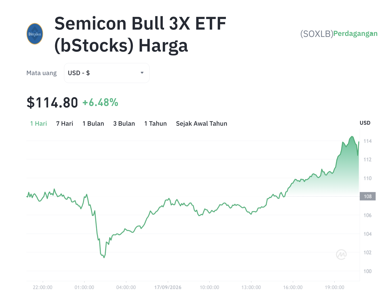This screenshot has height=305, width=384.
Task: Click the Direxion logo icon
Action: tap(35, 34)
